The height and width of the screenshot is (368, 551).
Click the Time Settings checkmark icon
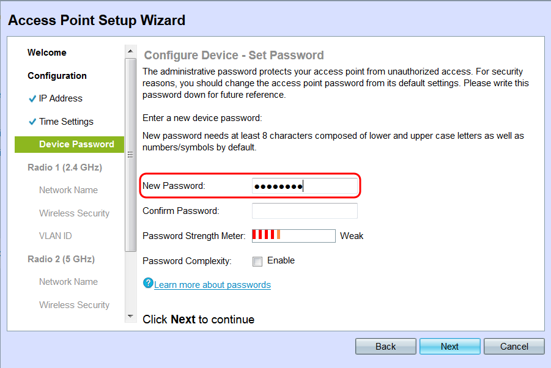[32, 122]
